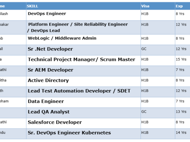Click the Salesforce Developer skill cell
190x142 pixels.
click(54, 122)
